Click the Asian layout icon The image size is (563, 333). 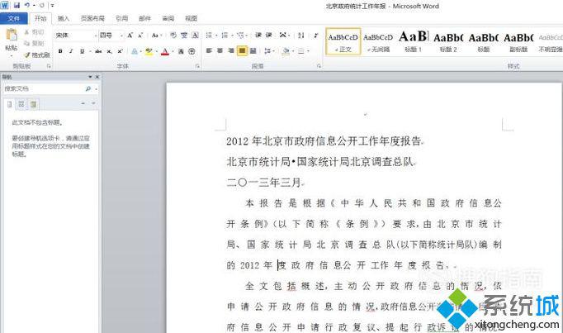tap(283, 36)
